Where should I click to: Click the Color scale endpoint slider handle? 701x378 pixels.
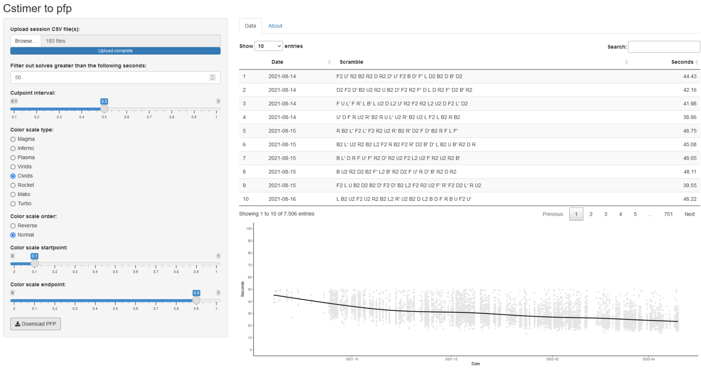tap(196, 301)
